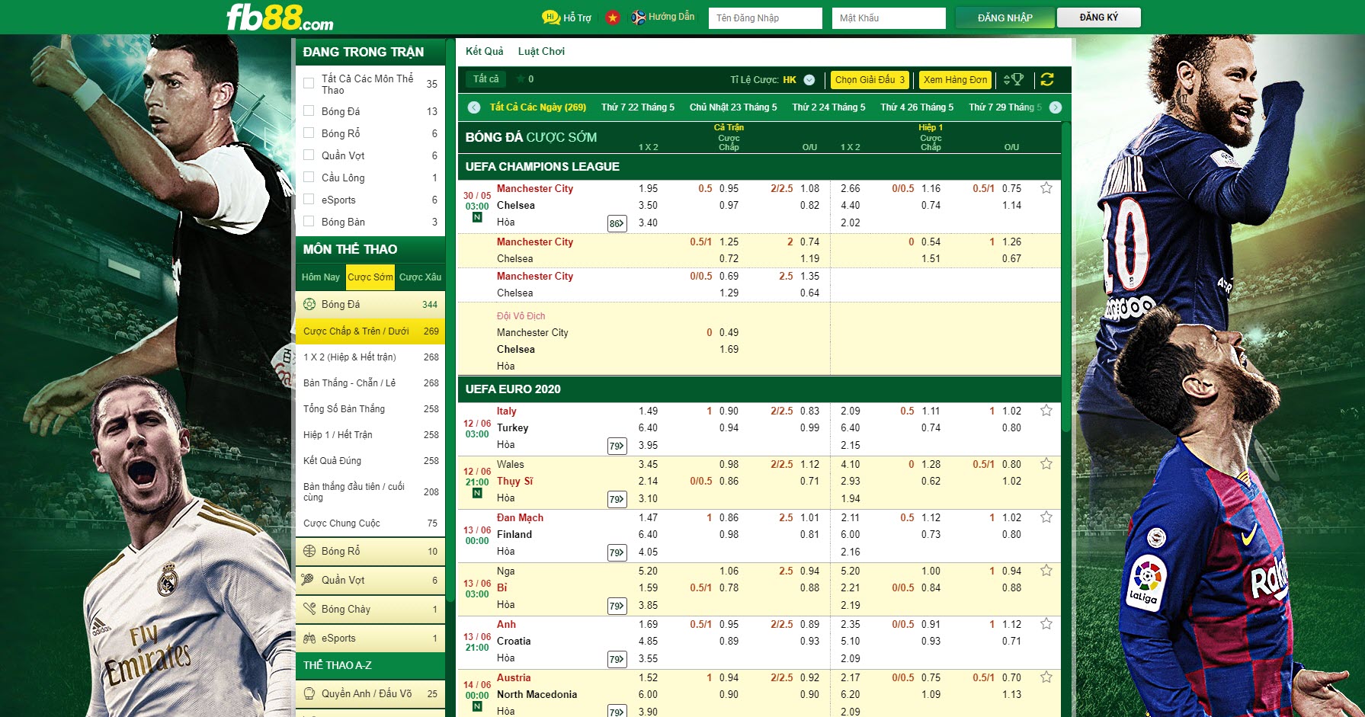Open the 1 X 2 (Hiệp & Hết trận) market

(x=370, y=357)
